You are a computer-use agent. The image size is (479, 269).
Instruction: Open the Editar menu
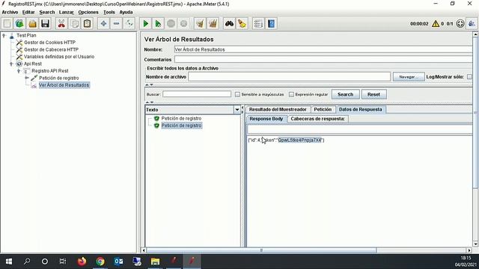click(x=28, y=12)
